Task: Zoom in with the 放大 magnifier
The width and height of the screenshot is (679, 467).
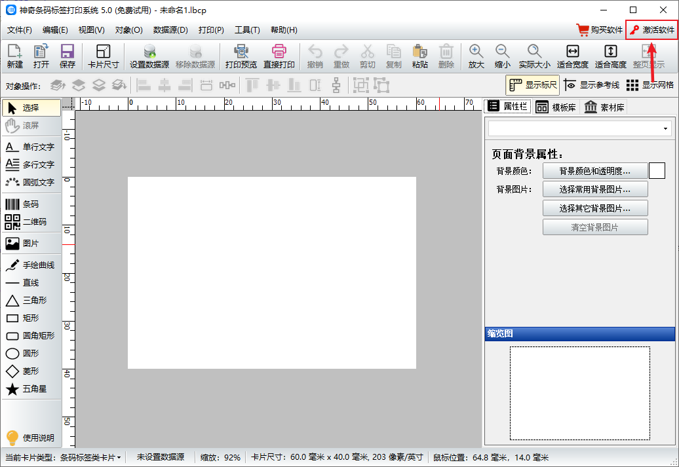Action: coord(476,56)
